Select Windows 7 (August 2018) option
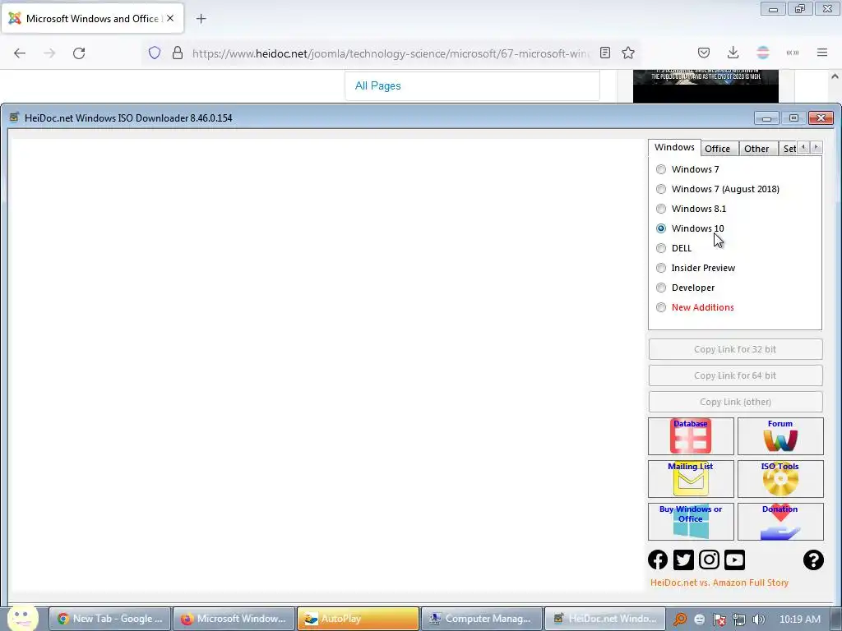842x631 pixels. click(661, 189)
